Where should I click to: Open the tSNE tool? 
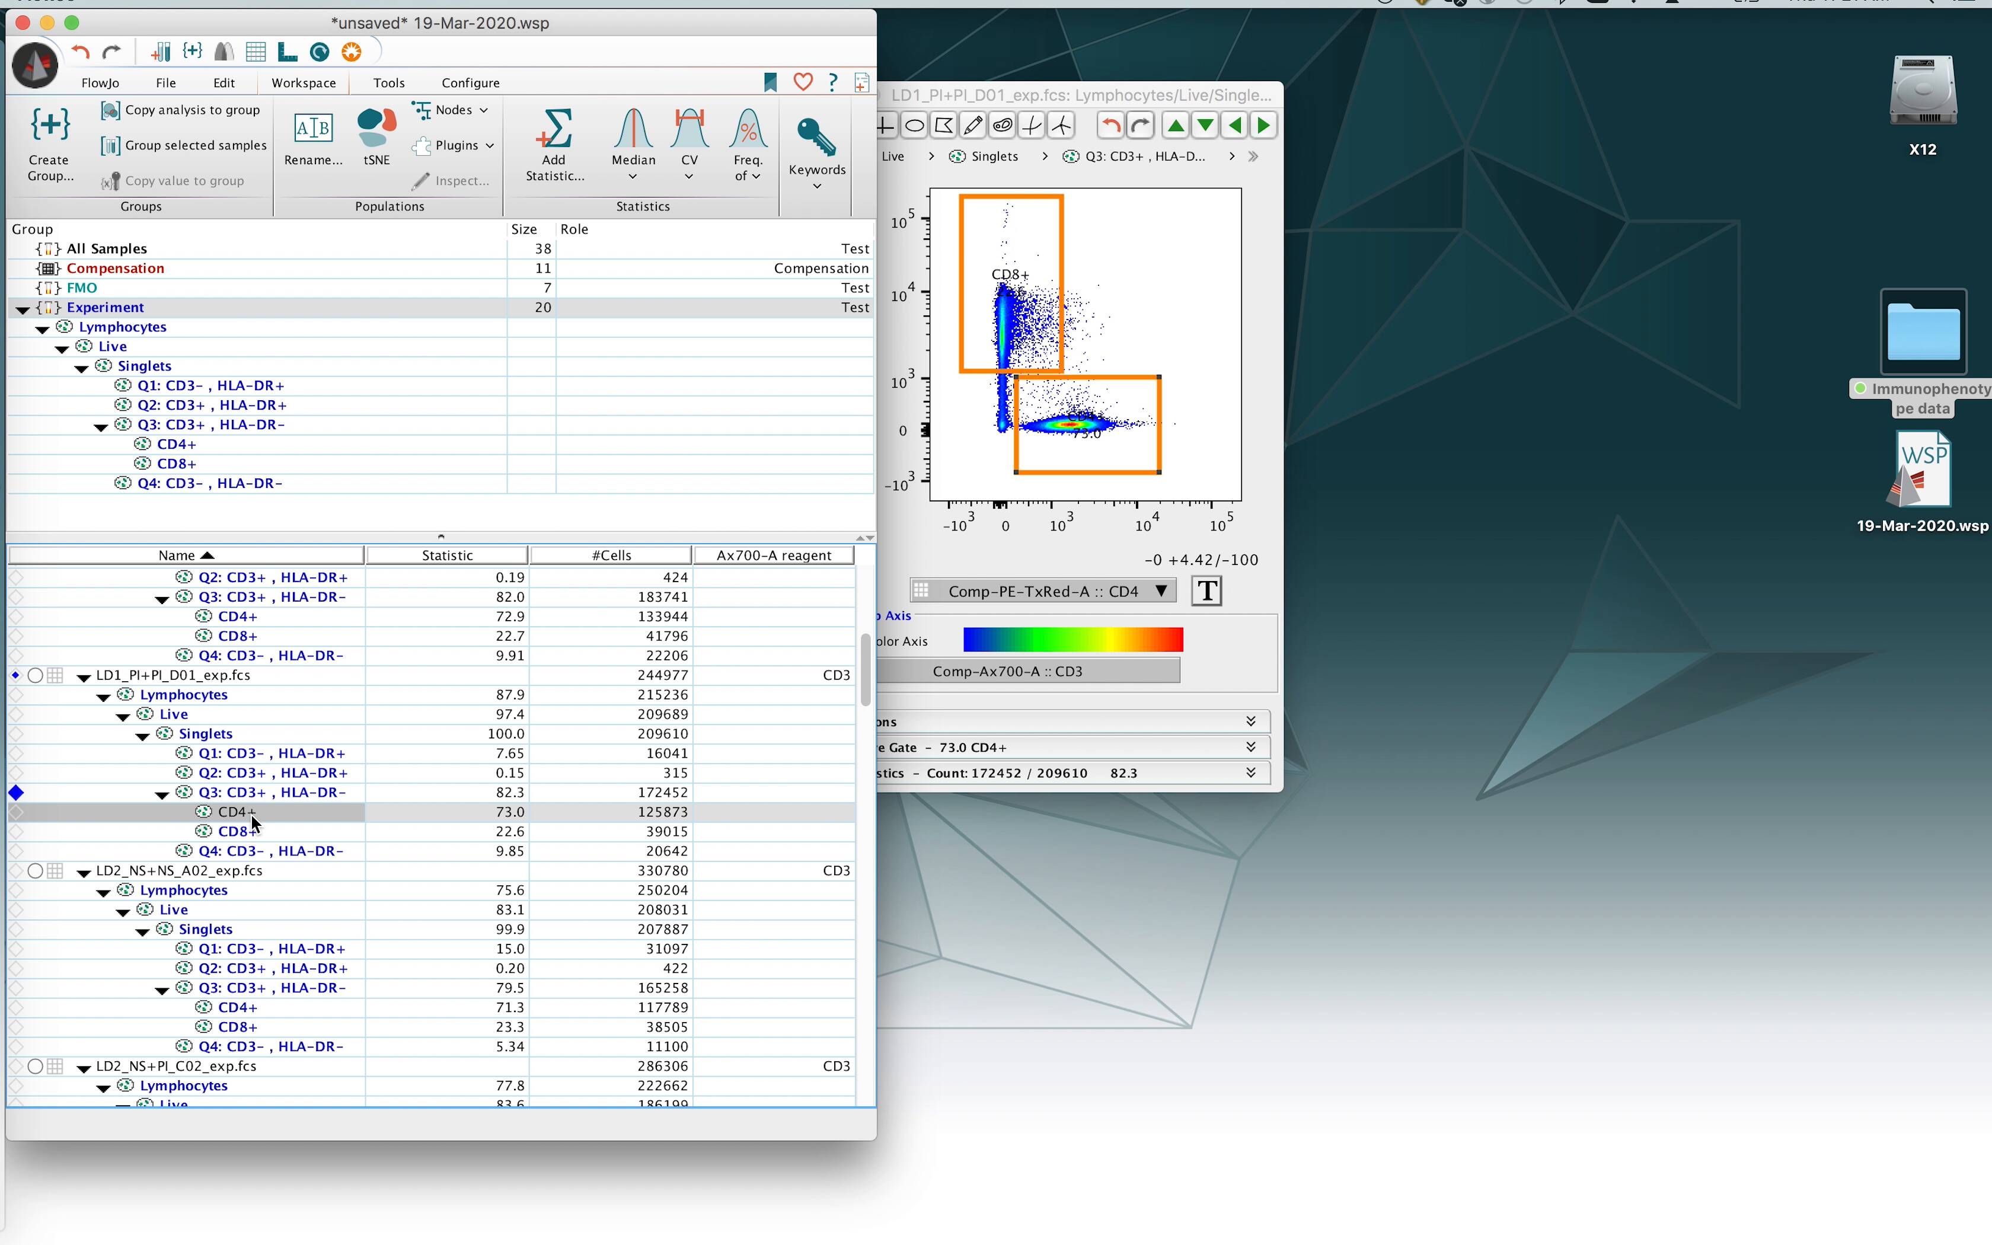click(x=376, y=136)
